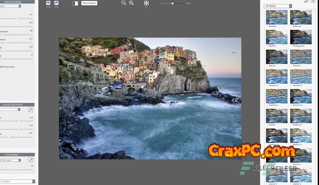Viewport: 319px width, 185px height.
Task: Mark the Natural style as favorite
Action: coord(267,66)
